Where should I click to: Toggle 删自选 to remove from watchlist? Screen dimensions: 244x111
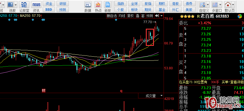click(x=112, y=16)
